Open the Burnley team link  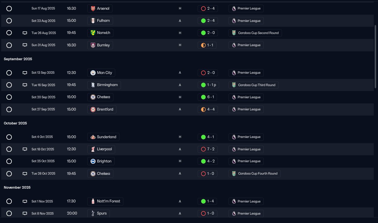click(100, 45)
